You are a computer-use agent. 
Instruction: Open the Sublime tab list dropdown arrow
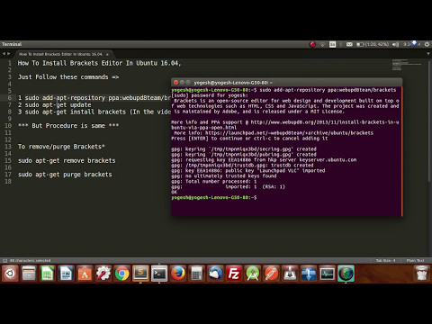428,54
